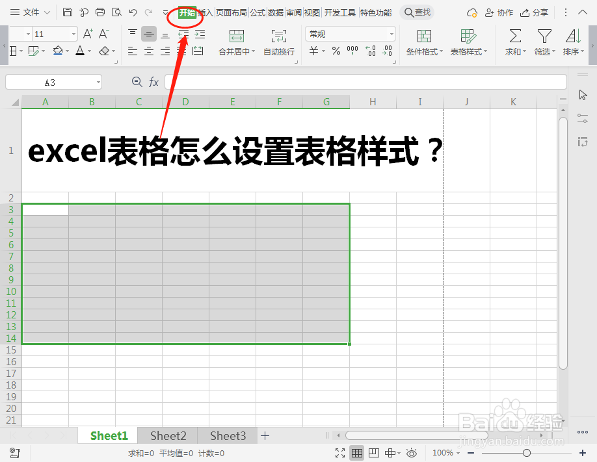Screen dimensions: 597x462
Task: Open the 文件 menu
Action: pos(31,12)
